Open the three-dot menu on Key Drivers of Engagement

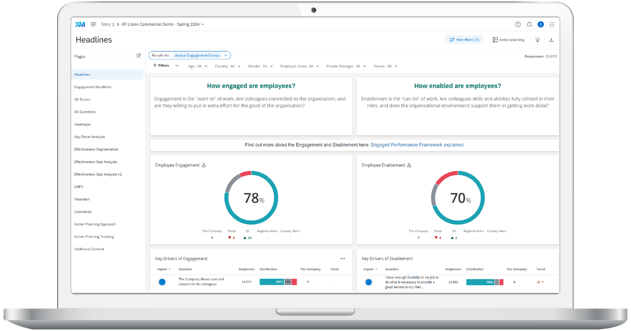pyautogui.click(x=343, y=259)
